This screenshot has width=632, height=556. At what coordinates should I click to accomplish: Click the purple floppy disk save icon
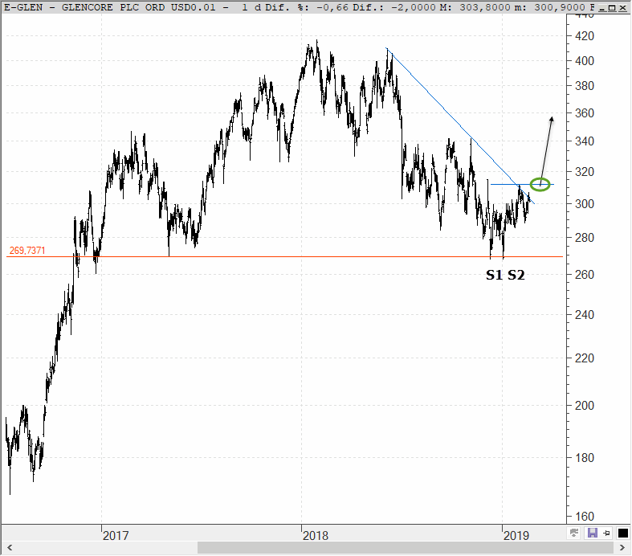click(x=592, y=533)
